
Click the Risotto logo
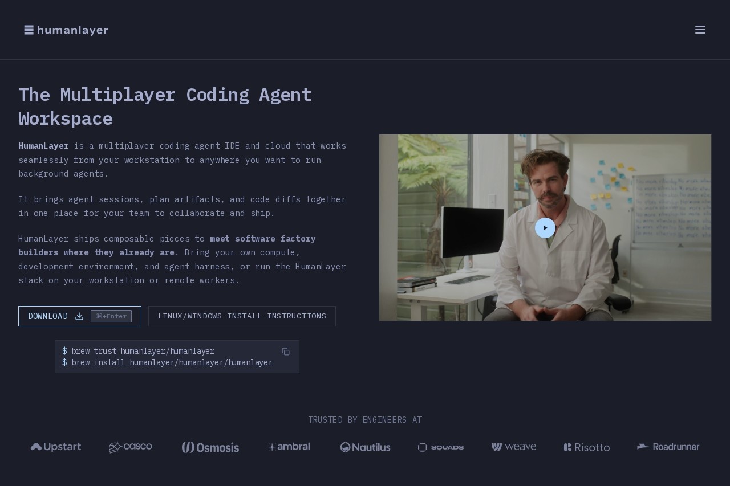pos(587,447)
